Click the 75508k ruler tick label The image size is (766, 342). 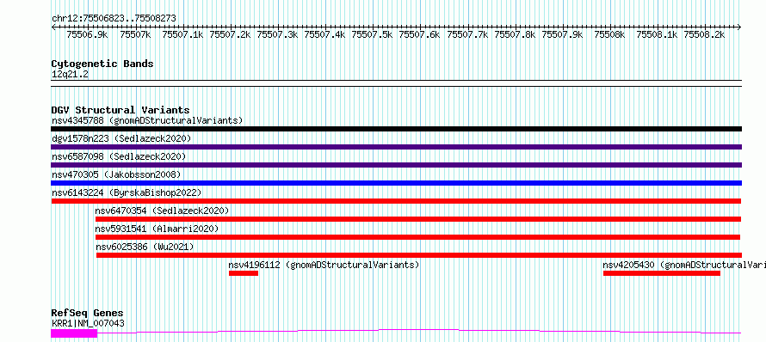[609, 34]
